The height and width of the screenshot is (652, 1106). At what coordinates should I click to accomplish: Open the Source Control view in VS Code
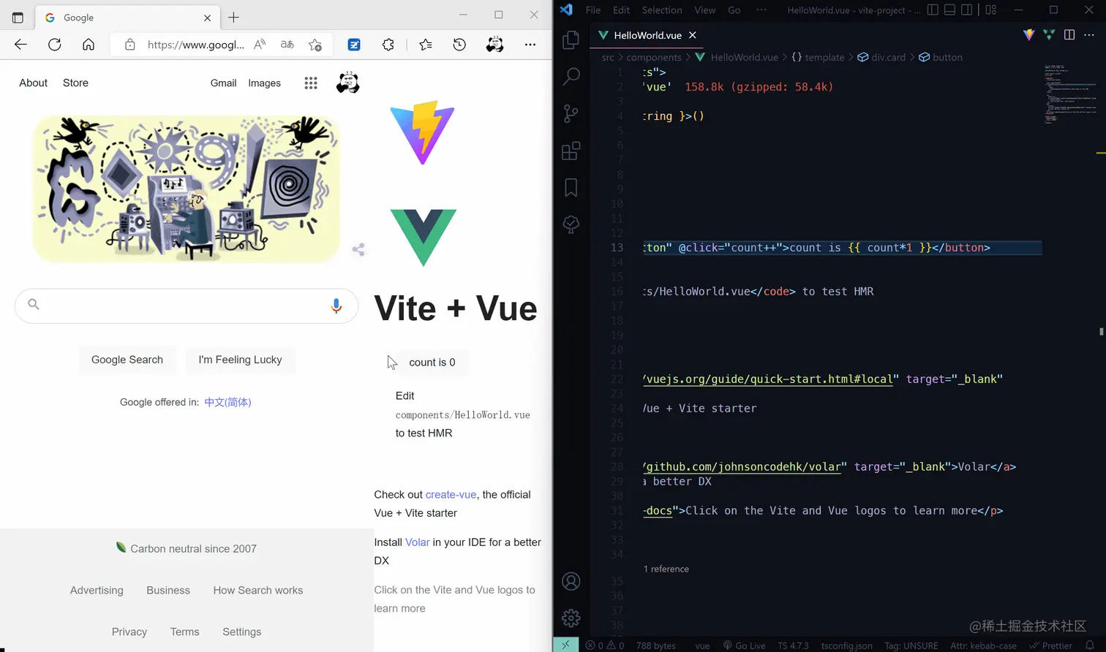pos(571,113)
